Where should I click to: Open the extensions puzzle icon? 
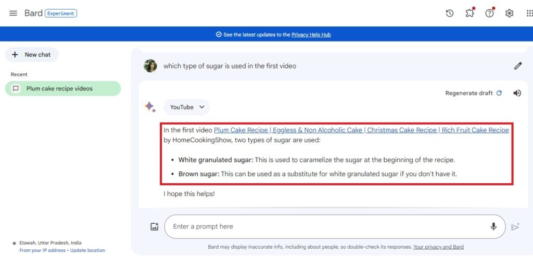469,13
